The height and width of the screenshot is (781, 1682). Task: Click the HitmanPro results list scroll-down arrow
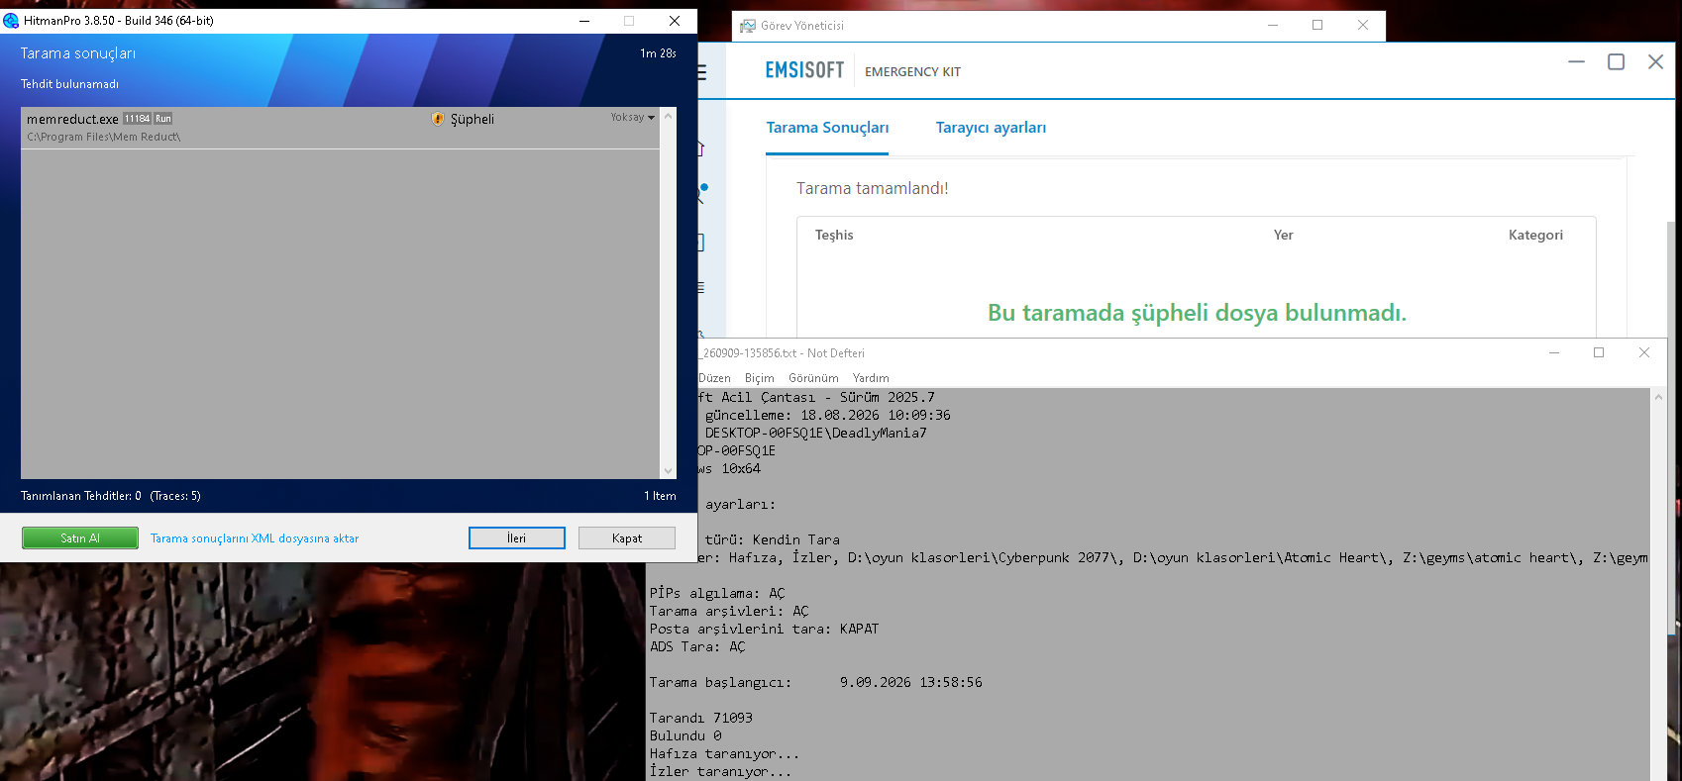pos(669,471)
